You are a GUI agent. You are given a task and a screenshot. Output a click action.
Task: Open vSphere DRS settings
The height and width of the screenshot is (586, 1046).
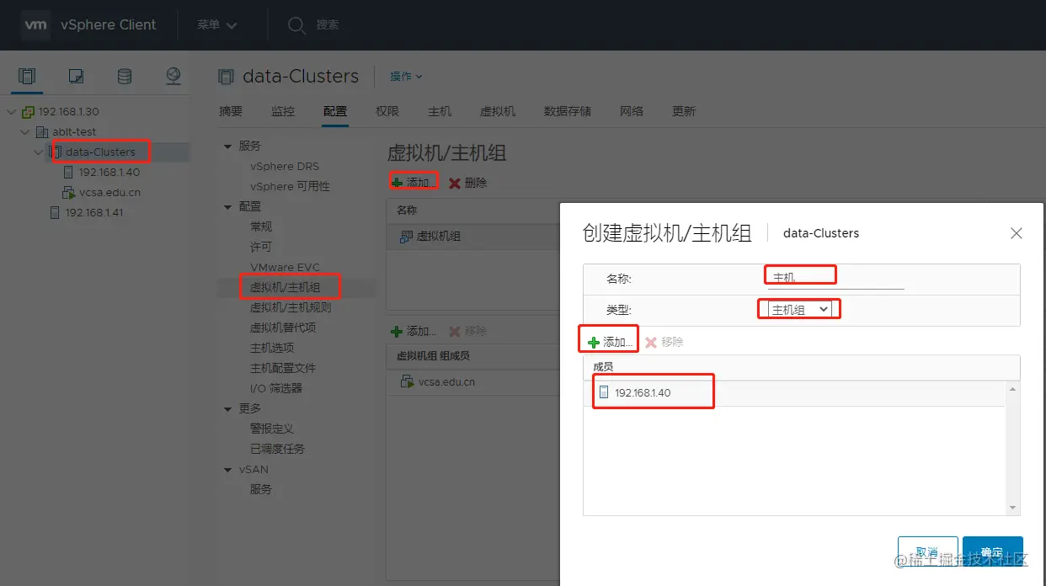[x=285, y=167]
